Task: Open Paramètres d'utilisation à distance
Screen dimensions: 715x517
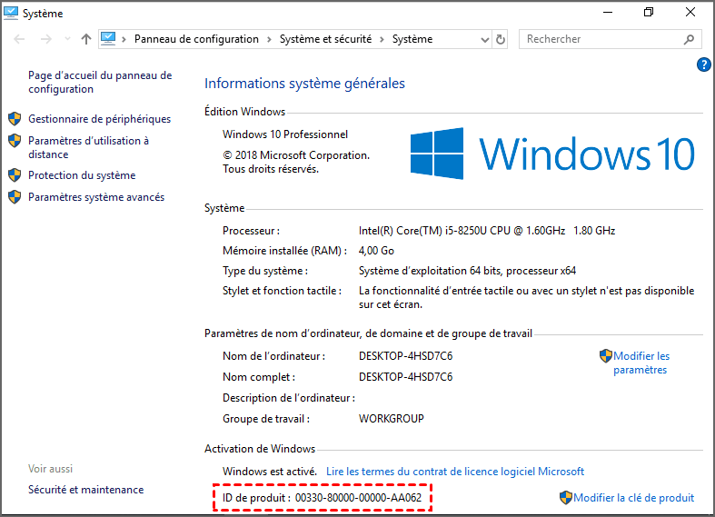Action: [x=88, y=147]
